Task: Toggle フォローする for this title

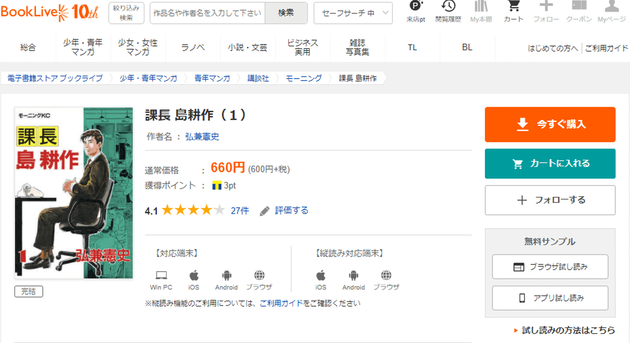Action: pos(550,200)
